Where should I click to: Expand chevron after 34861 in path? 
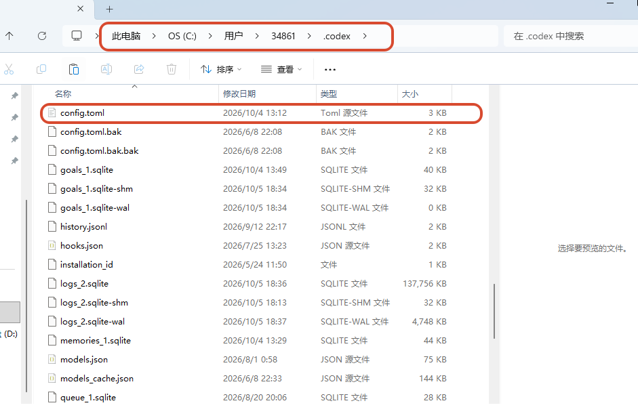pyautogui.click(x=309, y=36)
